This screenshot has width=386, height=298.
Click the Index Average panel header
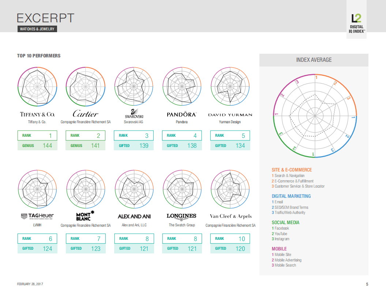pyautogui.click(x=314, y=60)
